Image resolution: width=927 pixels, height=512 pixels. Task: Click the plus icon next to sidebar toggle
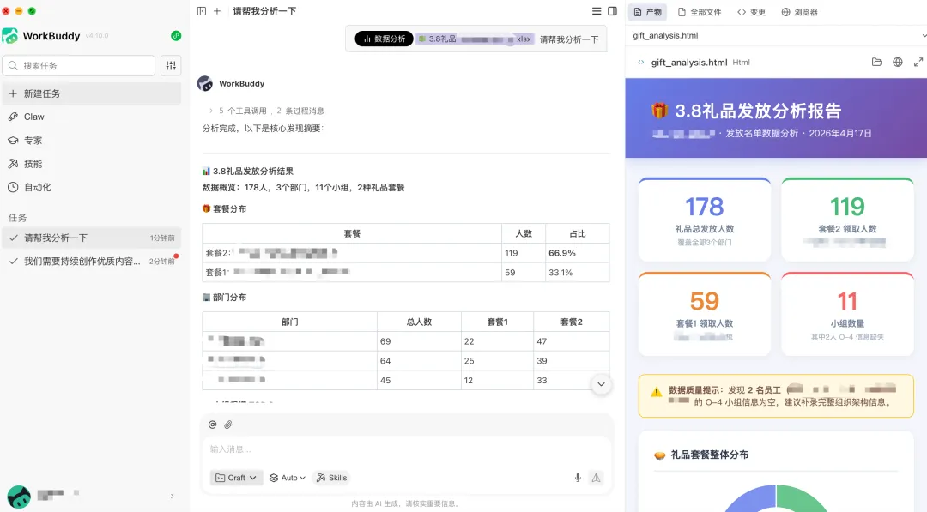click(x=217, y=11)
